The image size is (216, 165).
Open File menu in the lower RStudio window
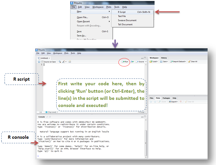[x=38, y=53]
